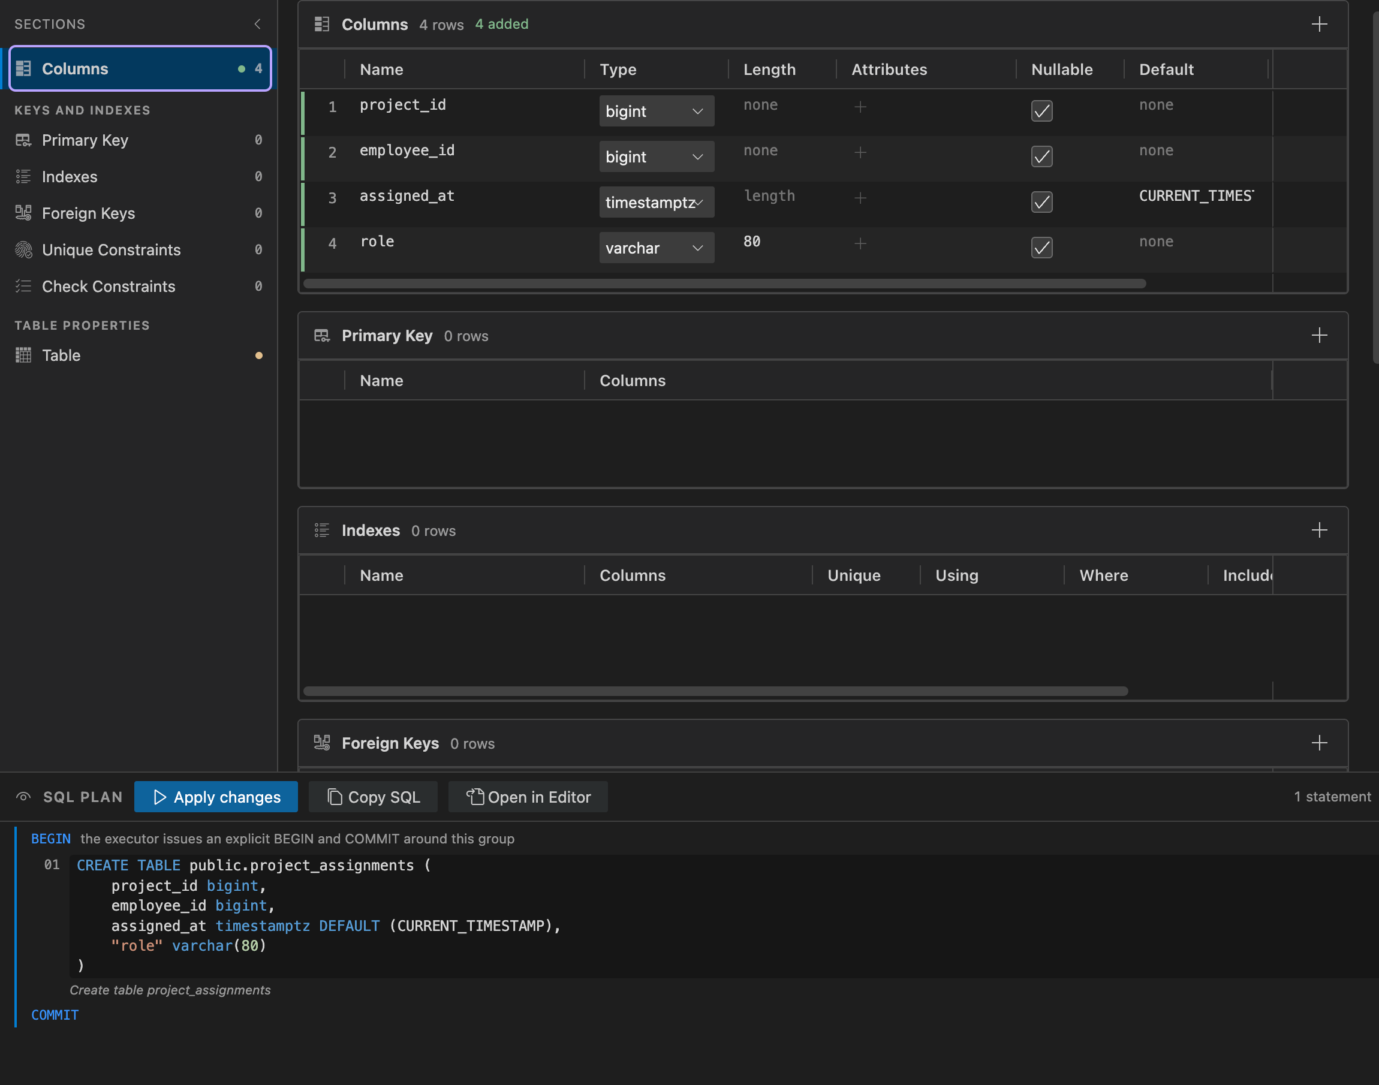The image size is (1379, 1085).
Task: Click the Indexes table horizontal scrollbar
Action: (716, 691)
